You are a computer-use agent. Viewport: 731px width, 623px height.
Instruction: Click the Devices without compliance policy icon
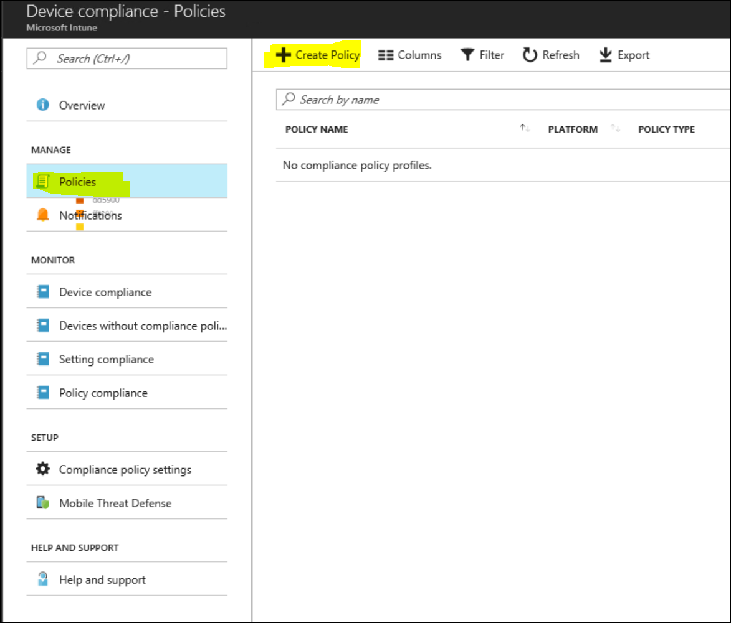click(x=43, y=326)
